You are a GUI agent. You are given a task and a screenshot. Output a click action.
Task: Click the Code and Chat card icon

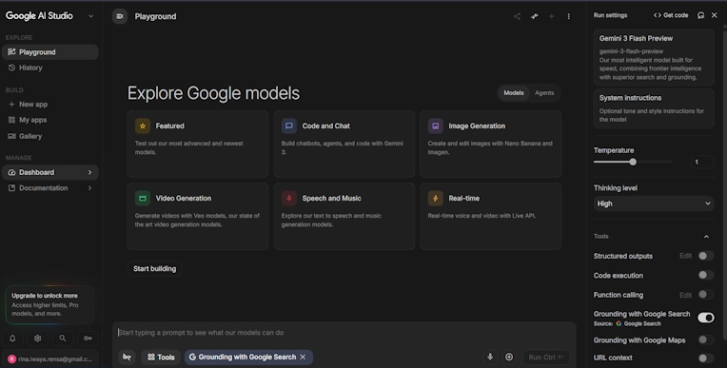(x=289, y=126)
